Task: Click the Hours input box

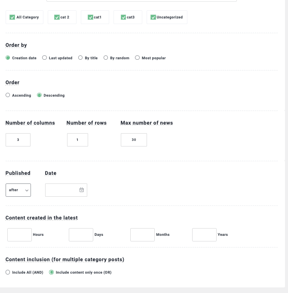Action: coord(19,235)
